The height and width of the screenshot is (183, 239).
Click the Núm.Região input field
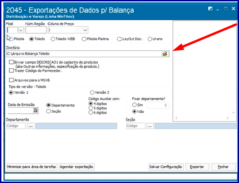coord(36,30)
